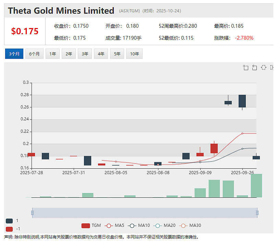The width and height of the screenshot is (277, 247).
Task: Pick the 5年 range tab
Action: (x=117, y=54)
